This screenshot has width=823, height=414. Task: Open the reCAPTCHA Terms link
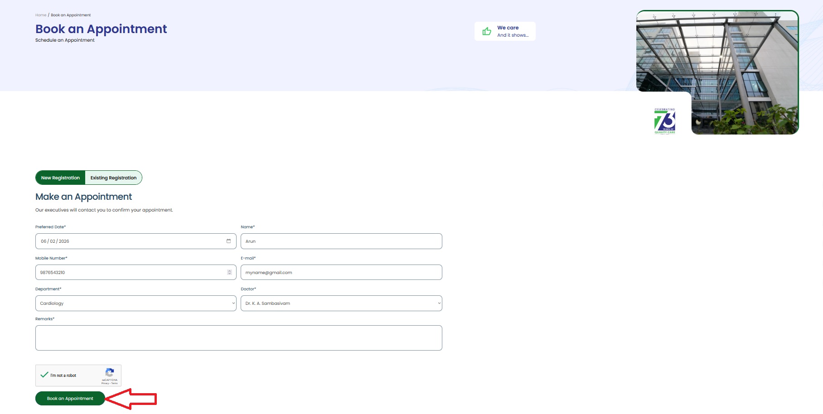pos(115,383)
